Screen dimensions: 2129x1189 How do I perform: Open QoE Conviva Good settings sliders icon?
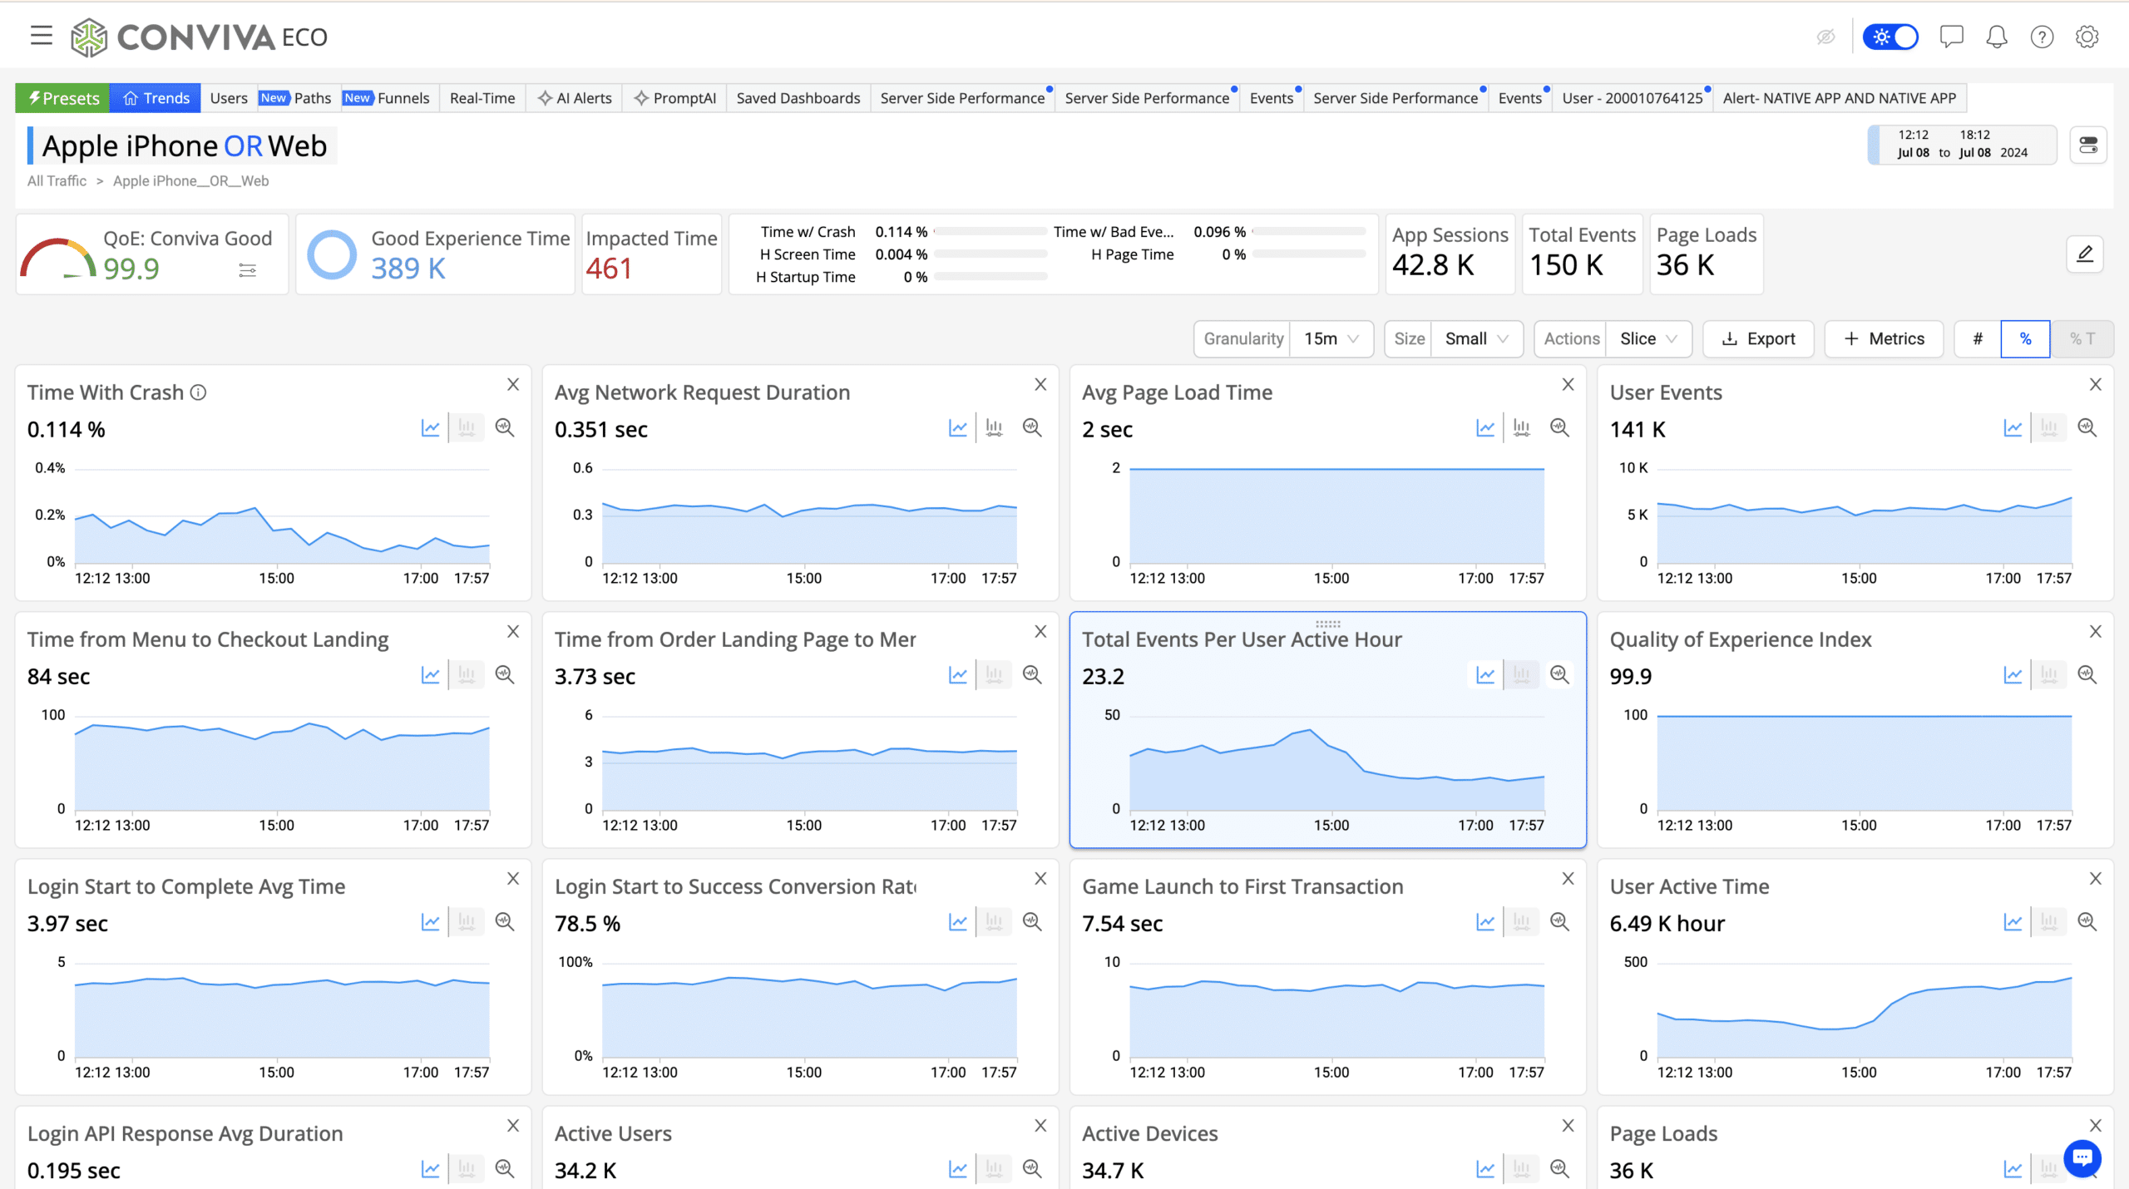247,270
